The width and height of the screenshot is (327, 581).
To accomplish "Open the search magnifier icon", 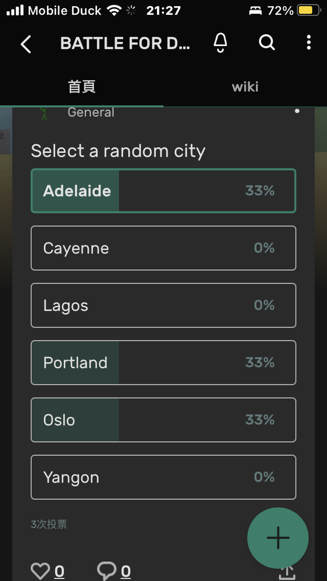I will [x=267, y=43].
